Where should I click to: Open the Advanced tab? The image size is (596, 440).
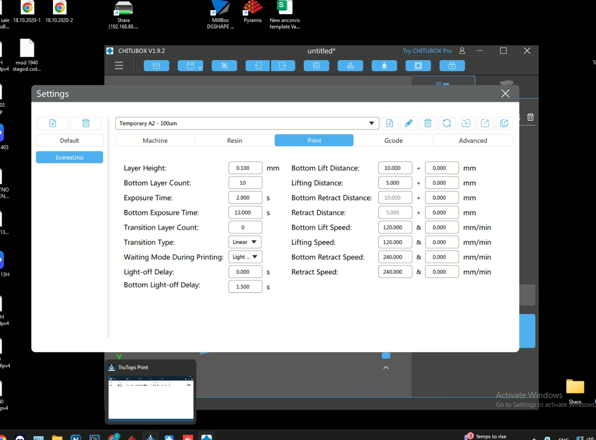coord(473,140)
